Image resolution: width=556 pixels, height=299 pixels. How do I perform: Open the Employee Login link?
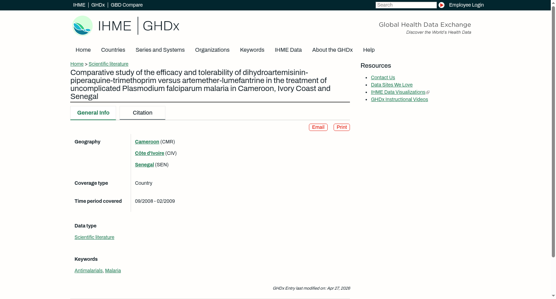[466, 5]
